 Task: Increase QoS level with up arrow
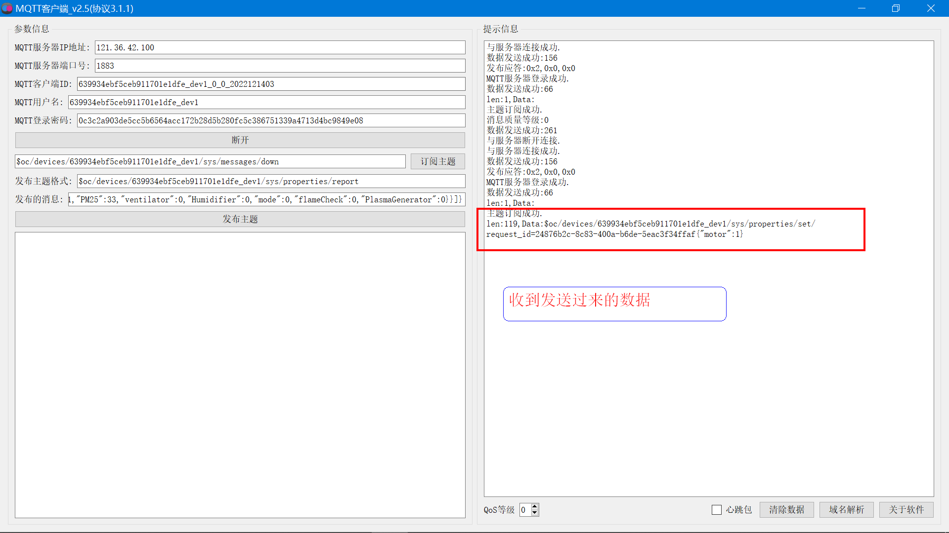click(535, 506)
